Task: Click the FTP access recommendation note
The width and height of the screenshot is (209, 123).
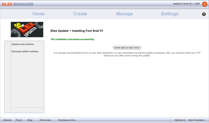Action: [x=127, y=54]
